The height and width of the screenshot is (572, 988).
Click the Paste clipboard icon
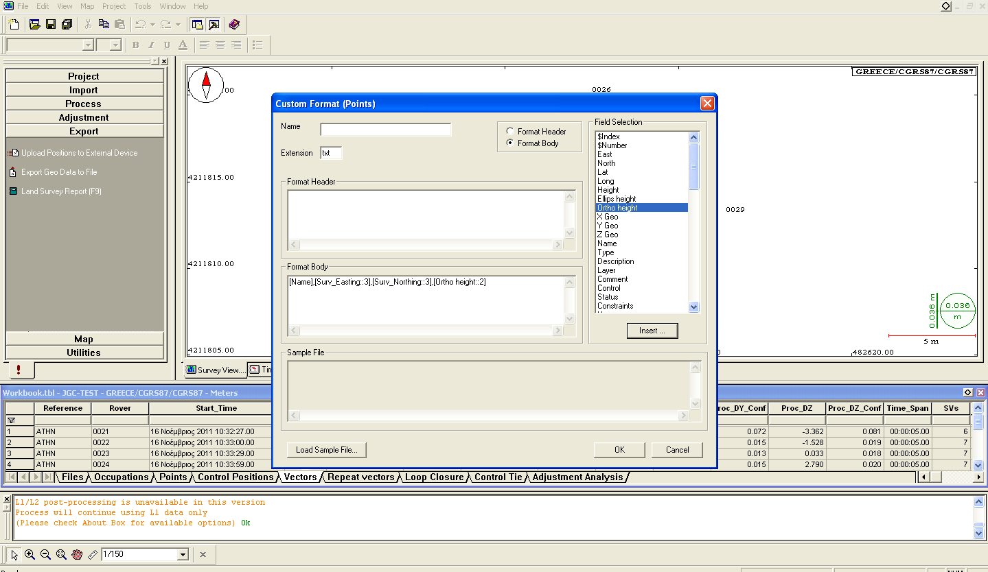pyautogui.click(x=119, y=25)
